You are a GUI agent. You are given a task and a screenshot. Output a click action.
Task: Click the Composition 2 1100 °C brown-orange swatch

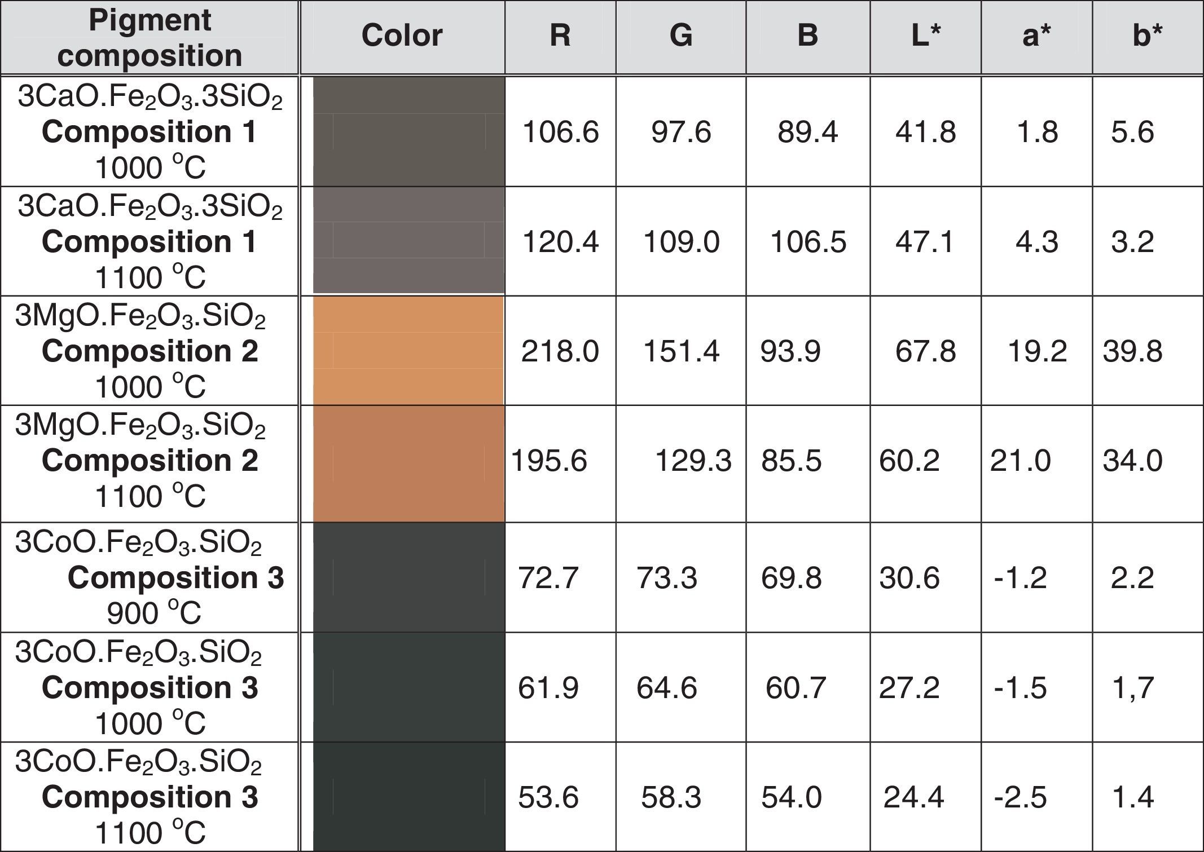point(408,463)
